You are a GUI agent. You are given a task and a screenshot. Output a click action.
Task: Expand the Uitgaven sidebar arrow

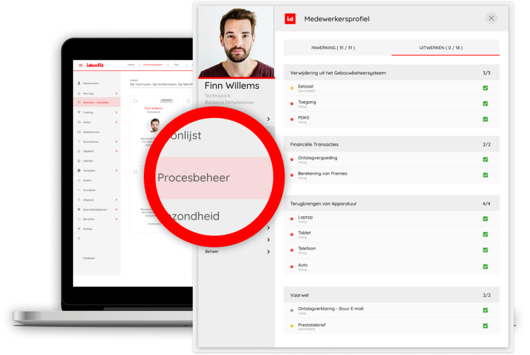tap(116, 200)
